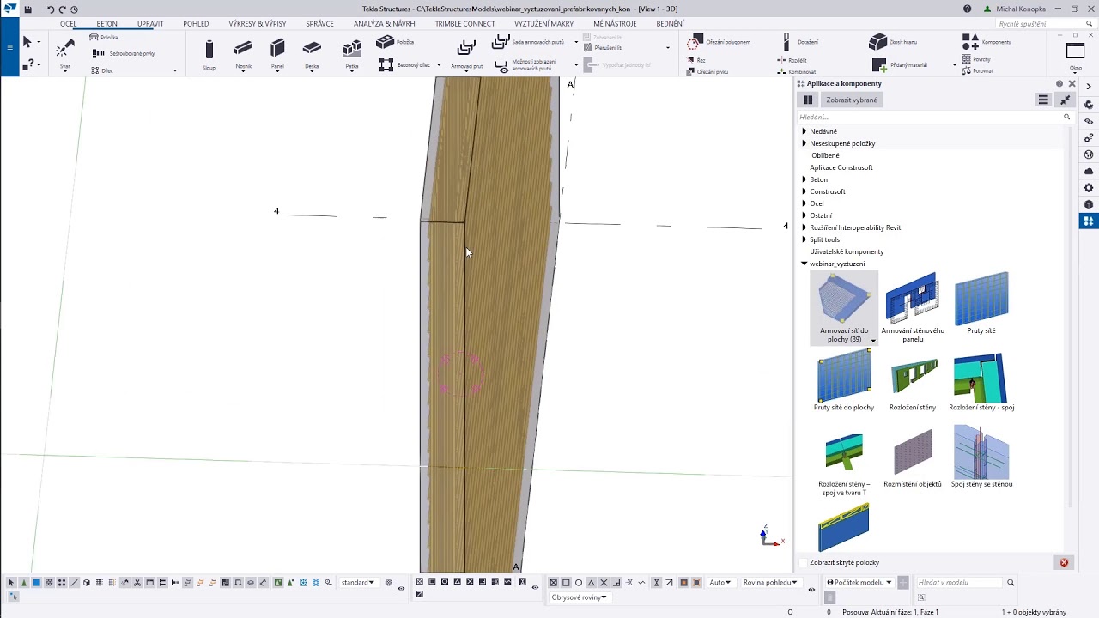Choose the Nosník beam tool
The width and height of the screenshot is (1099, 618).
tap(243, 54)
